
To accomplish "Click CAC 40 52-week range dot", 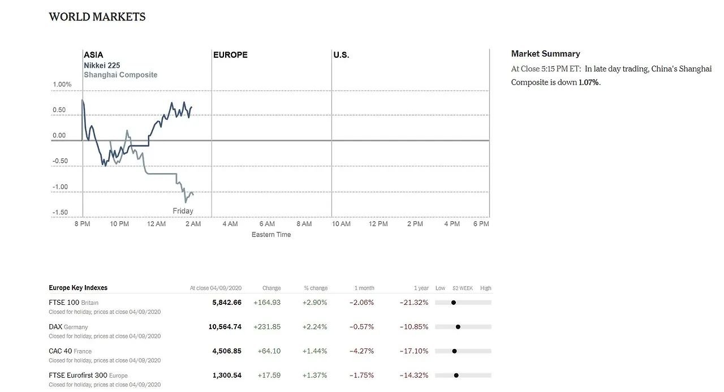I will click(454, 351).
